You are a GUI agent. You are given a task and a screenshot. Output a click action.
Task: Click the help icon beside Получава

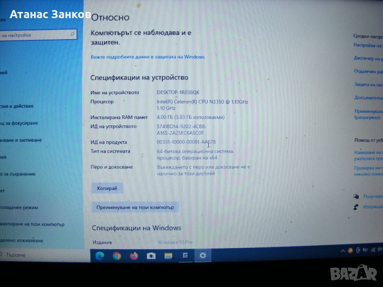[356, 196]
